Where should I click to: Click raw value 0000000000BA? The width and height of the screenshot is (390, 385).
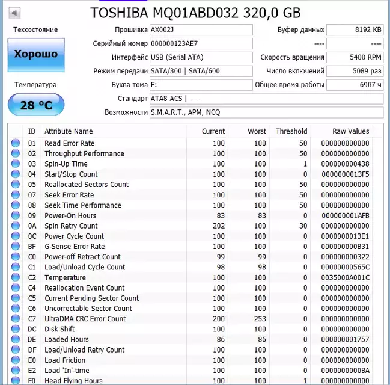tap(345, 371)
